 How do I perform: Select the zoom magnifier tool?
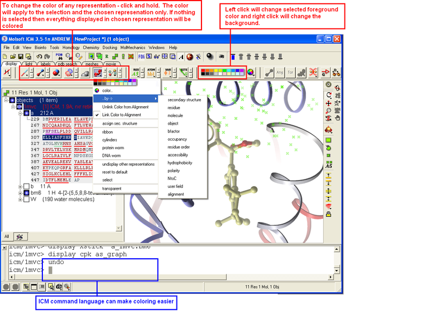click(328, 111)
